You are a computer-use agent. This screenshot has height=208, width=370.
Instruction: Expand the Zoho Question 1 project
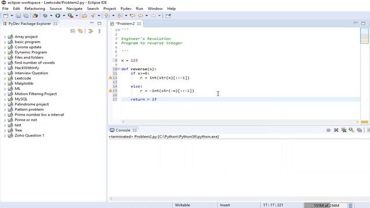point(5,136)
